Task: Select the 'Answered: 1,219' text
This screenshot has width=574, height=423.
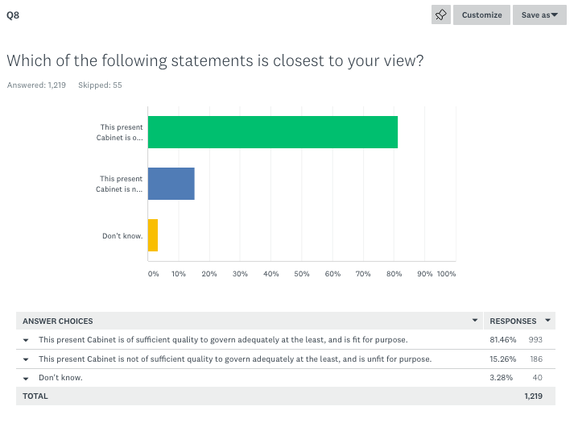Action: point(36,85)
